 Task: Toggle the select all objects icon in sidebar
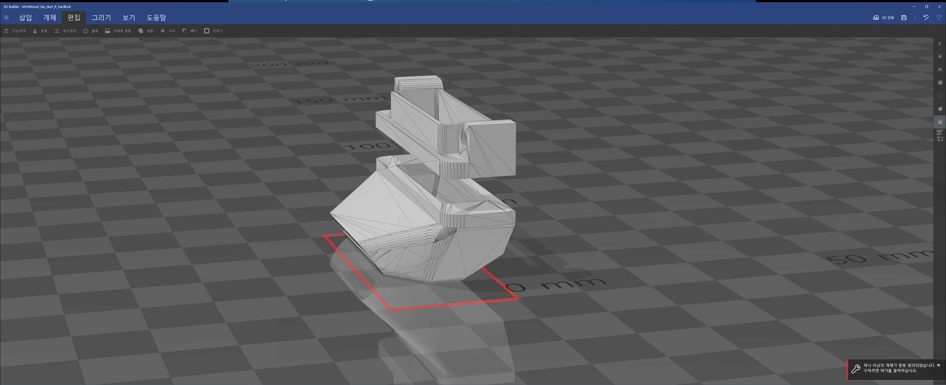click(940, 56)
